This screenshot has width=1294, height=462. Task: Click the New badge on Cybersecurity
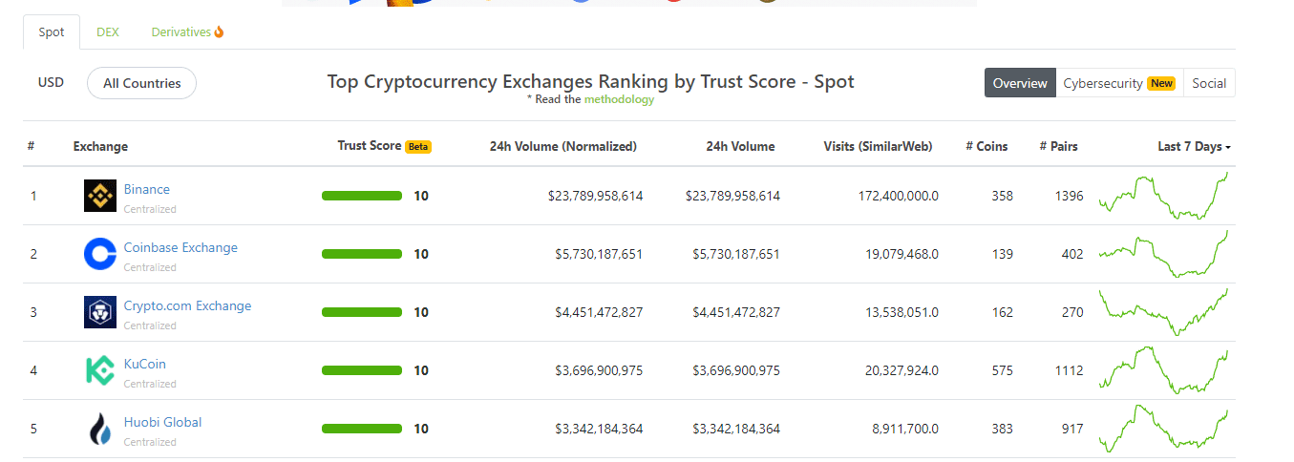(x=1161, y=84)
